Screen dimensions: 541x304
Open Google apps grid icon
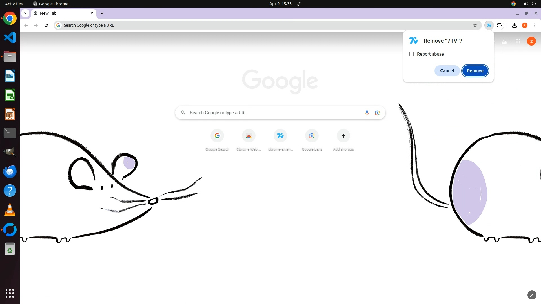518,41
